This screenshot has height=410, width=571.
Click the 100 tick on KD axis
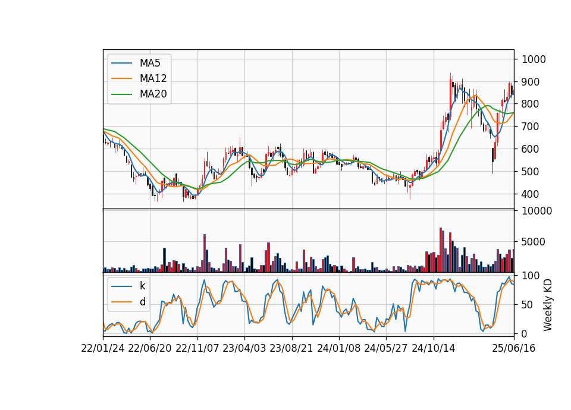[x=531, y=276]
